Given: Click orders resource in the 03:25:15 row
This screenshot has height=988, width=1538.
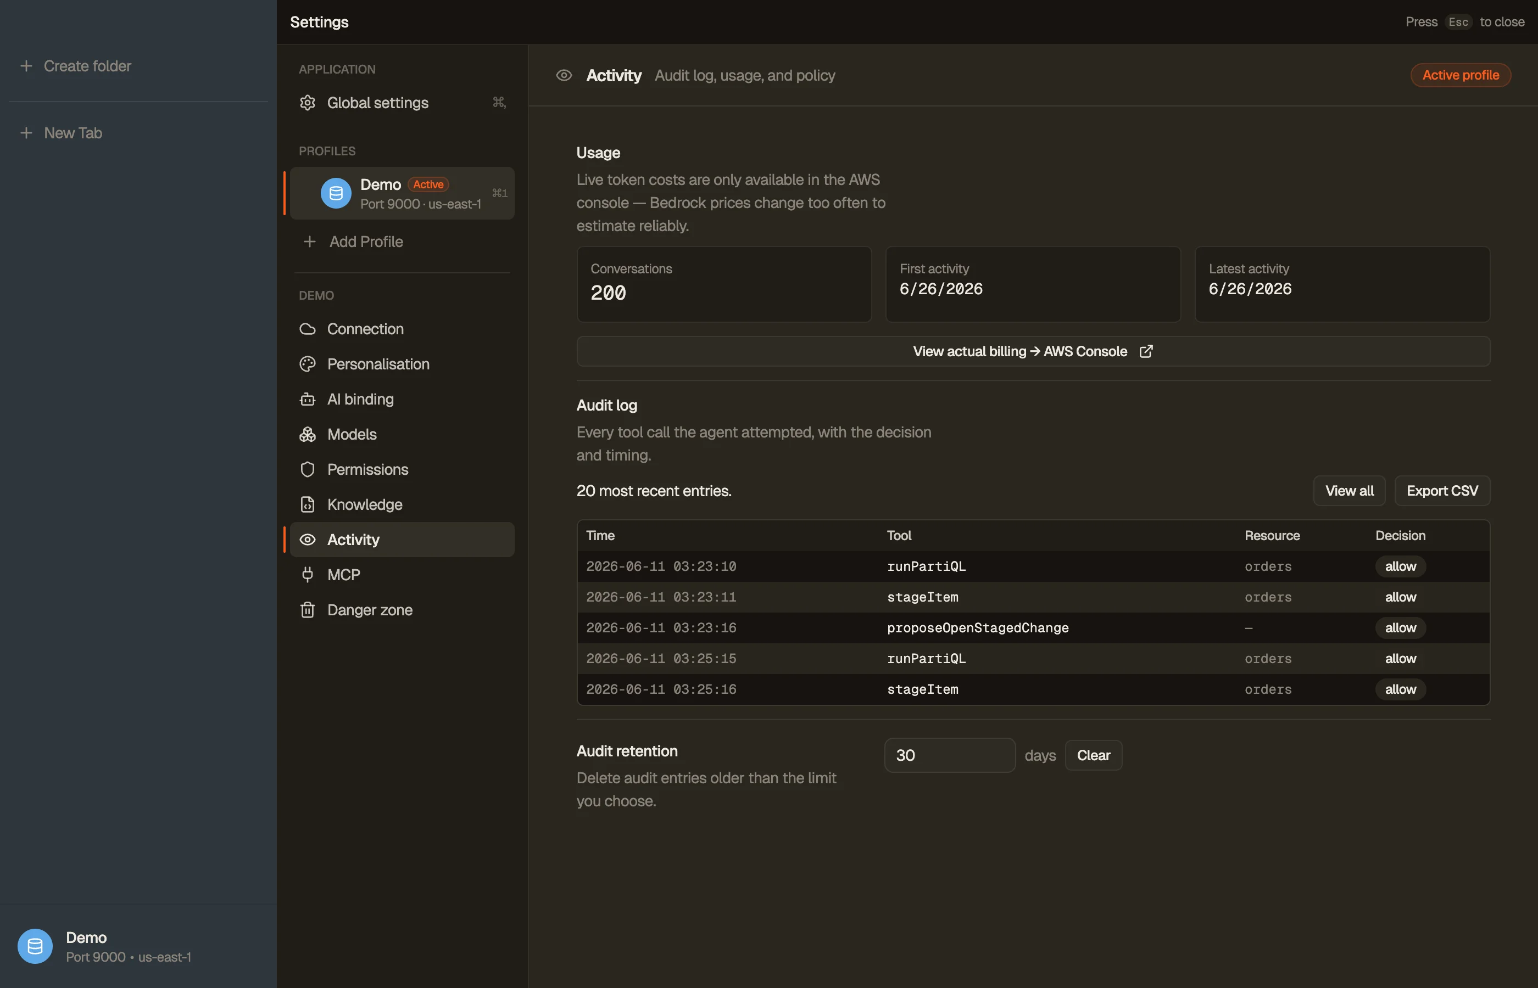Looking at the screenshot, I should pyautogui.click(x=1268, y=659).
